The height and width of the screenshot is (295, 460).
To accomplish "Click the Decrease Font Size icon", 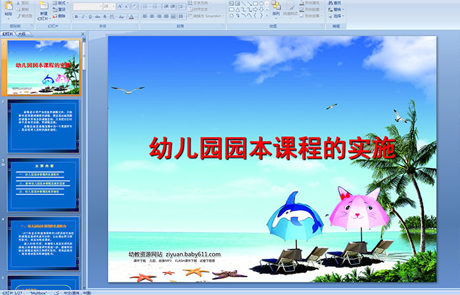I will [127, 6].
